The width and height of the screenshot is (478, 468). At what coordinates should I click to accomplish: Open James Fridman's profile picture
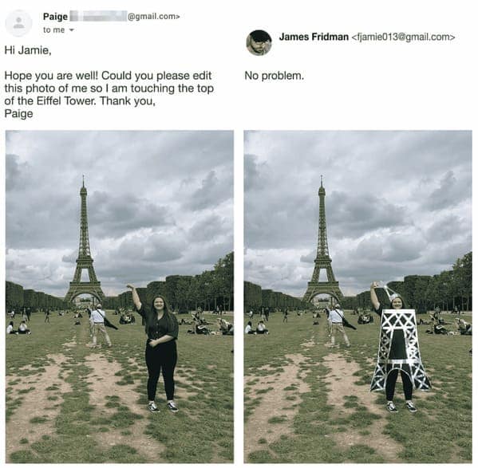(x=259, y=42)
